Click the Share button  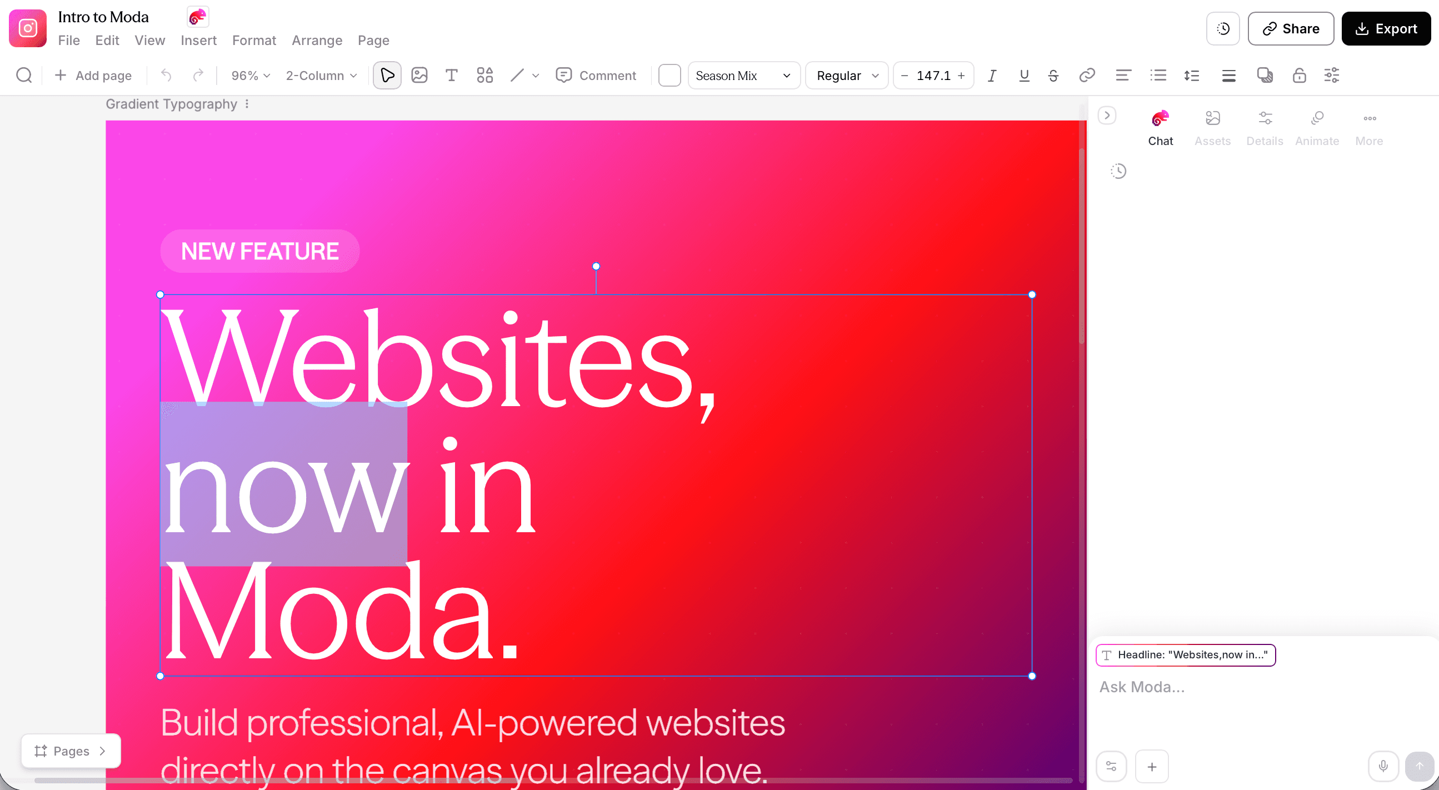coord(1291,28)
